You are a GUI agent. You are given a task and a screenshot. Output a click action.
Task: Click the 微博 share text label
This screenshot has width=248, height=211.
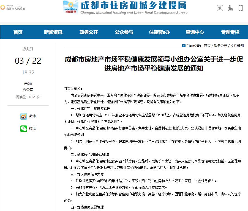pos(32,116)
